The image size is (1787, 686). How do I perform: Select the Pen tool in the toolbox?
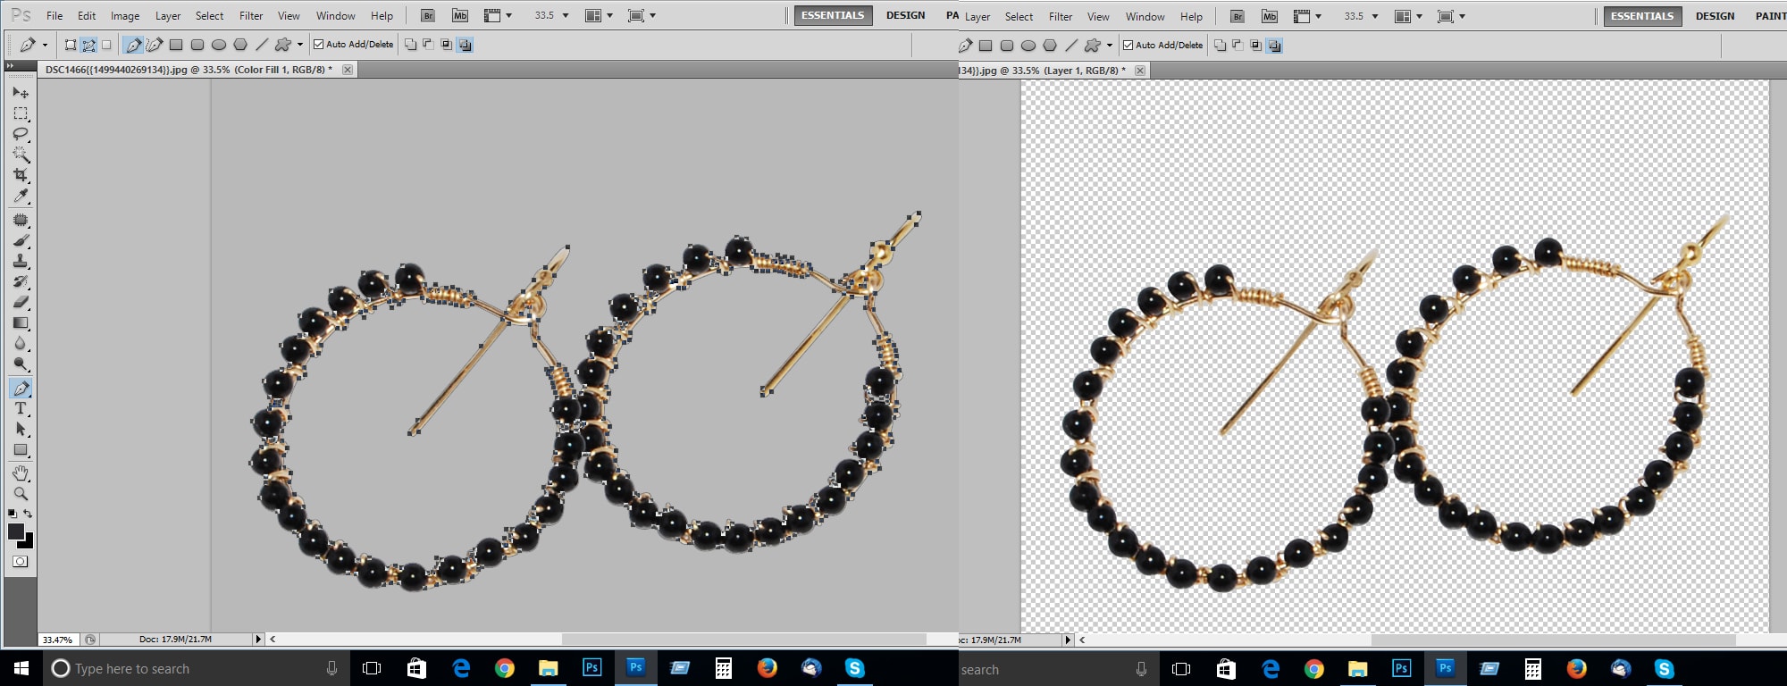click(x=21, y=388)
